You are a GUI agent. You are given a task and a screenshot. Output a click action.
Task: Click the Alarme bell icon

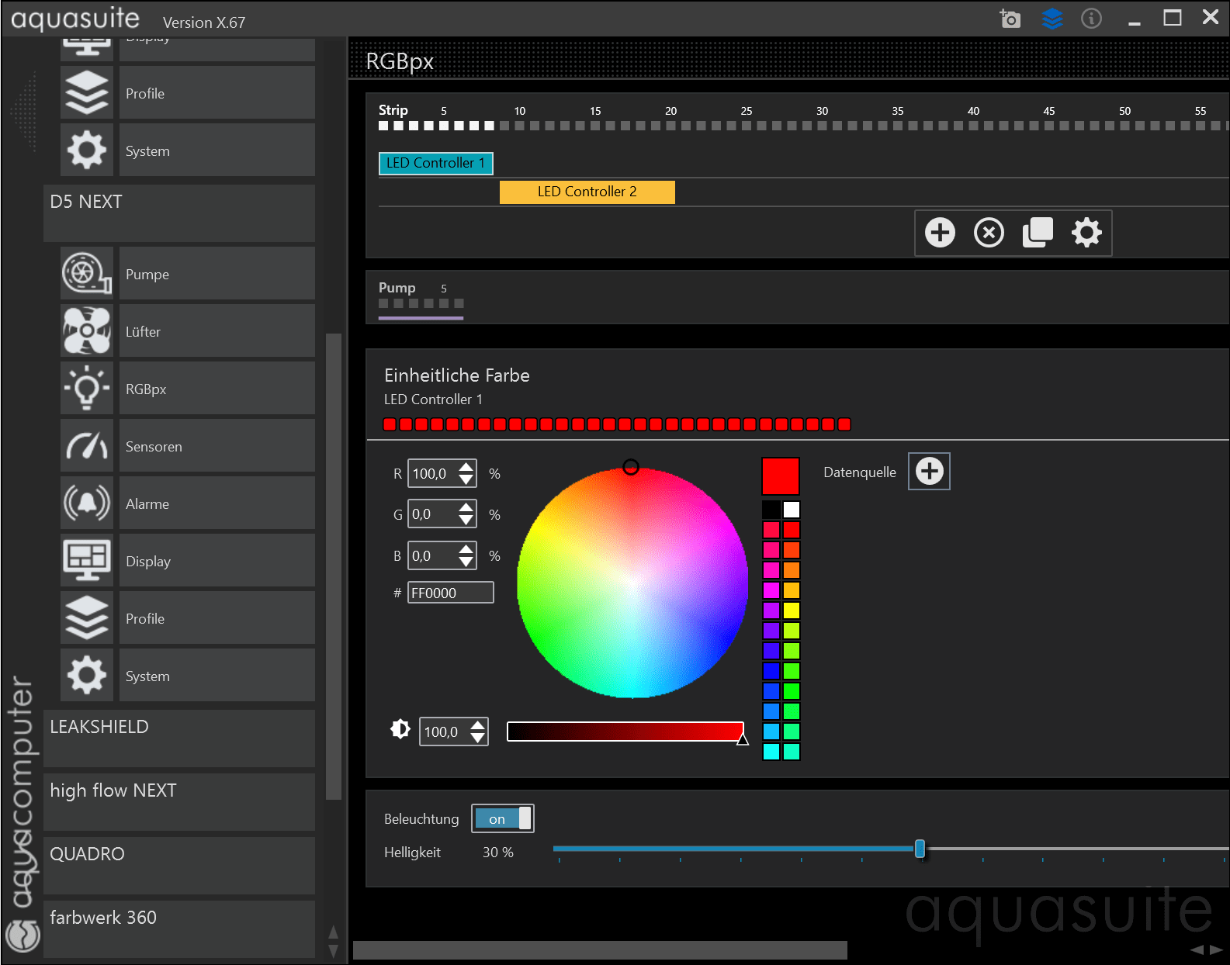pyautogui.click(x=87, y=503)
